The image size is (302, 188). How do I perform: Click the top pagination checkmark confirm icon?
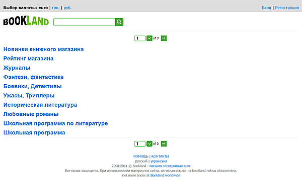pos(149,39)
